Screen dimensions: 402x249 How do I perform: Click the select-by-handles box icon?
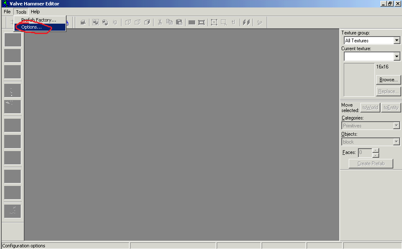point(214,22)
